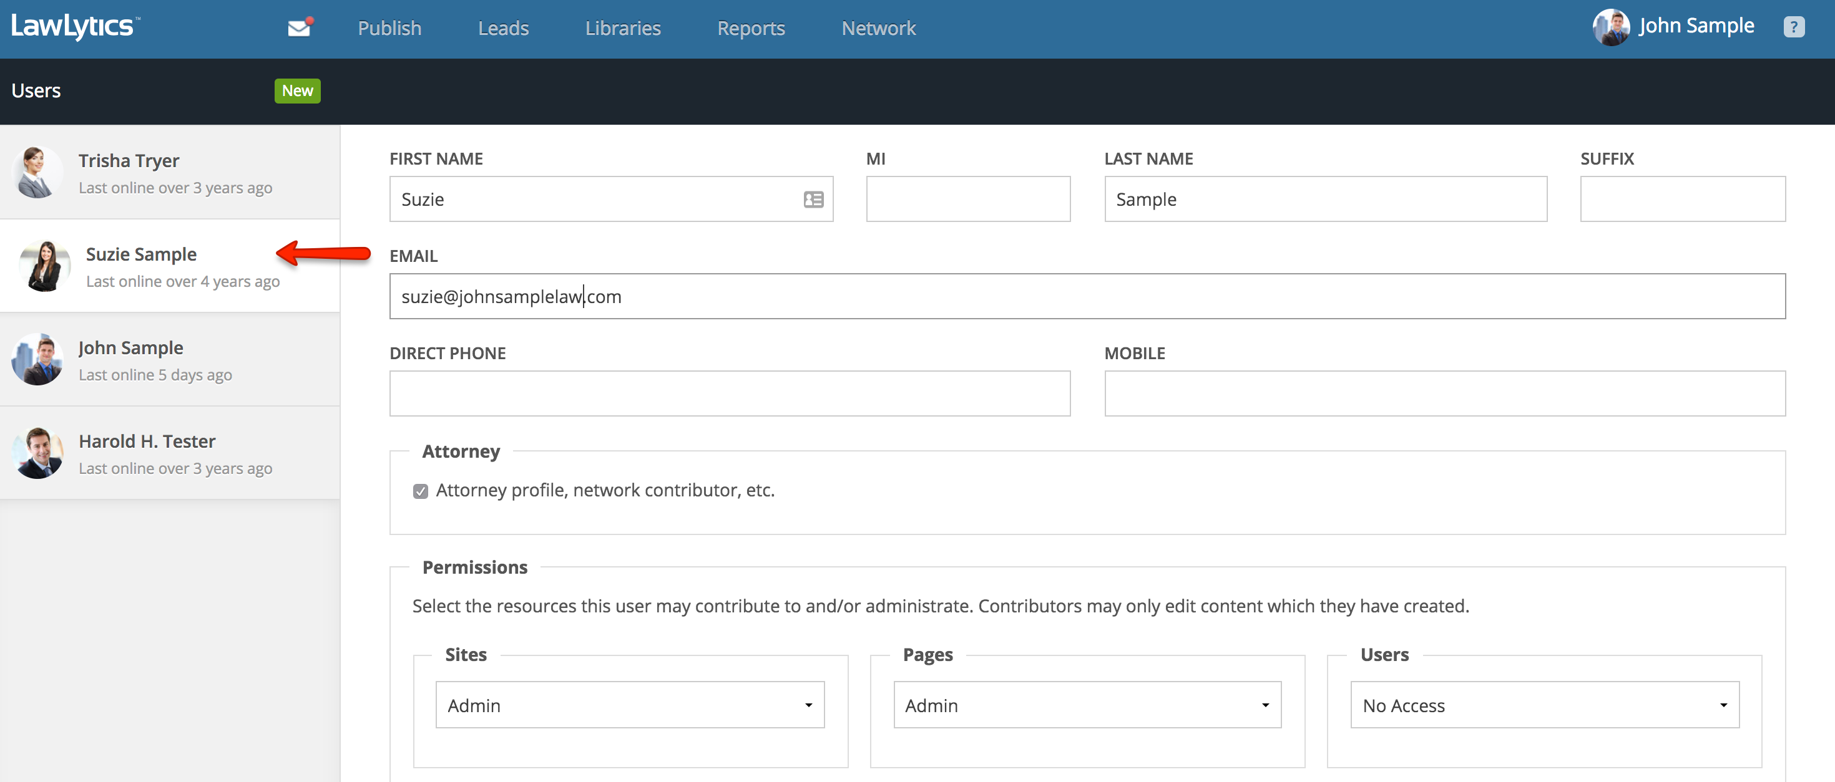1835x782 pixels.
Task: Click the contact card icon in First Name field
Action: point(813,199)
